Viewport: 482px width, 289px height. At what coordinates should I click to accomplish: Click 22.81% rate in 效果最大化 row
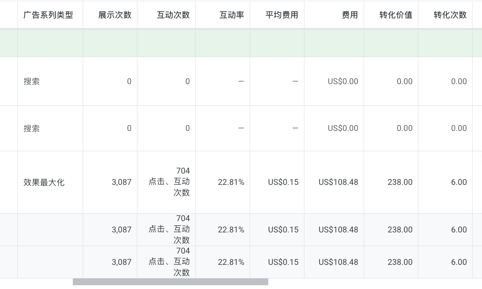click(x=231, y=182)
